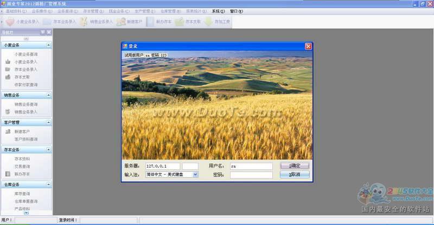Click the 小麦业务录入 toolbar icon
434x225 pixels.
(10, 22)
